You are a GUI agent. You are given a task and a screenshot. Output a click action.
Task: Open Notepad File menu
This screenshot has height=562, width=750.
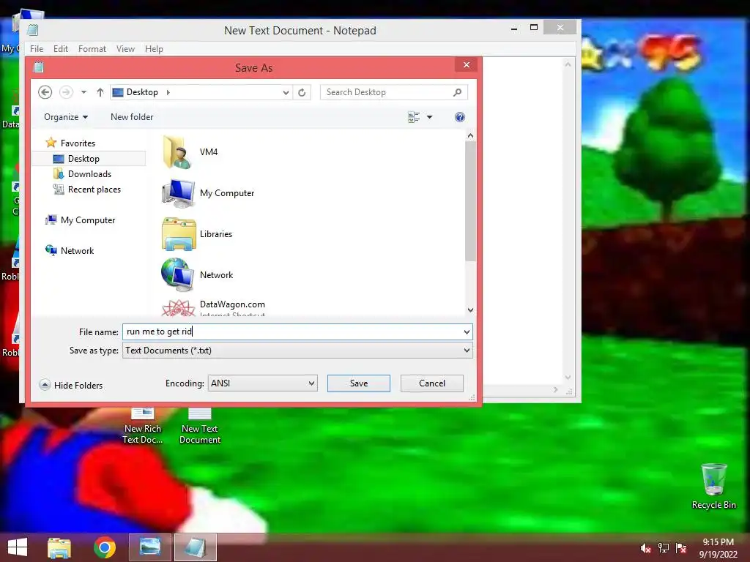(x=37, y=49)
